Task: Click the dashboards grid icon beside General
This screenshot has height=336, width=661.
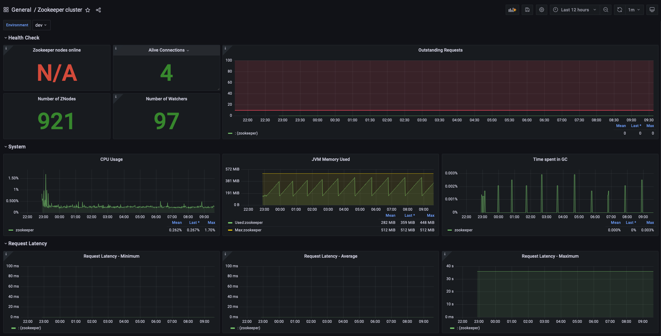Action: (6, 10)
